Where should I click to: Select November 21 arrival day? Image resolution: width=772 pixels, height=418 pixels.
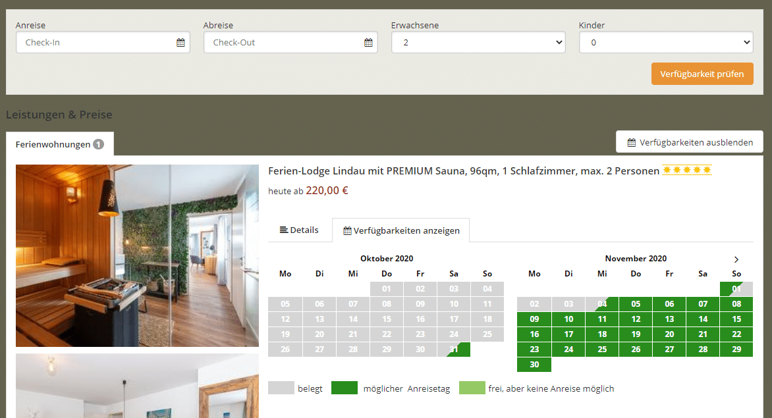pyautogui.click(x=703, y=334)
